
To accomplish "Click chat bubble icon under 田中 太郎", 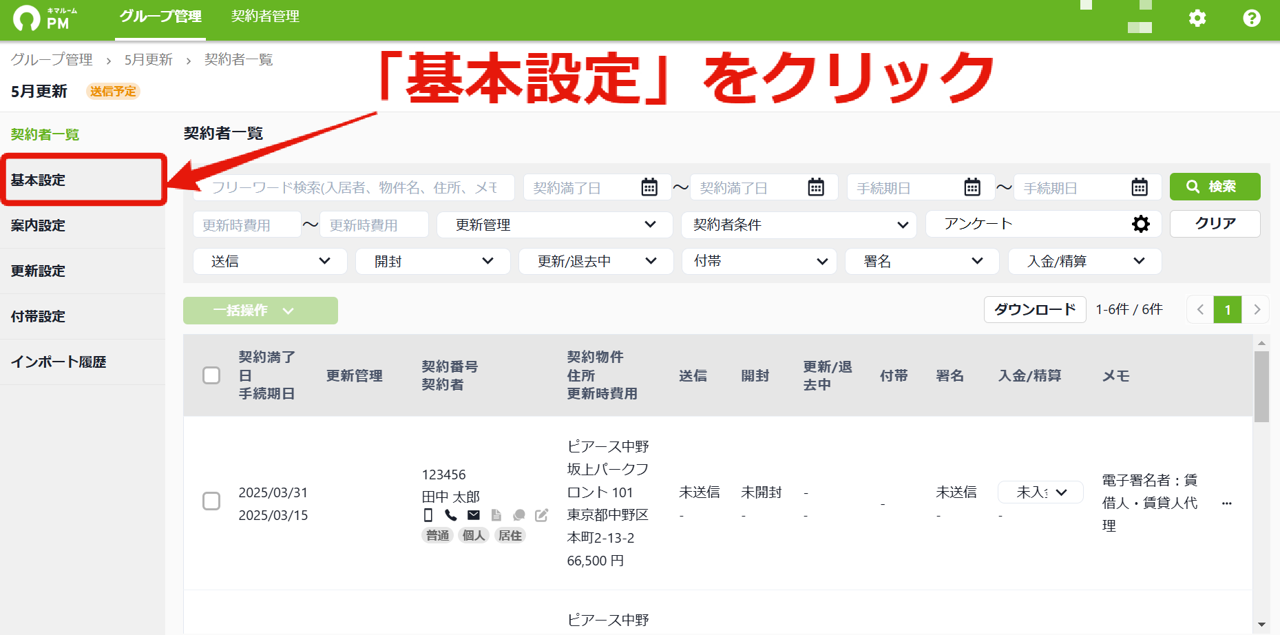I will click(519, 515).
